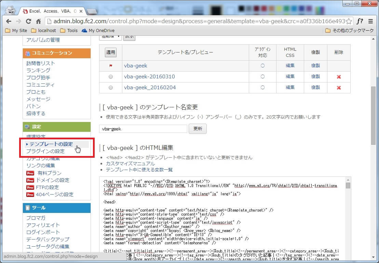Click the 適用 button in table header
The image size is (379, 263).
click(110, 52)
